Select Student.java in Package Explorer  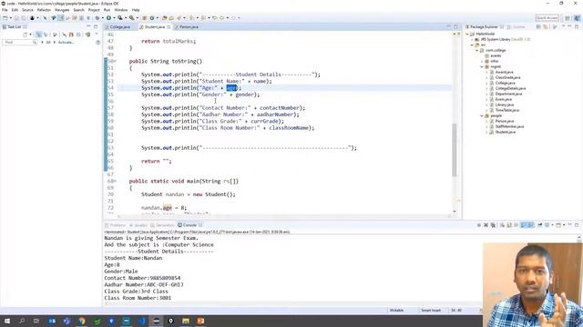point(506,132)
